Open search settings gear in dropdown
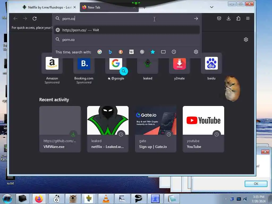 coord(196,52)
